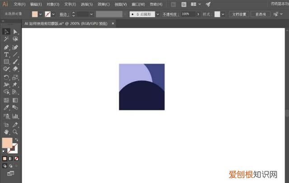Select the Selection tool (black arrow)
Viewport: 289px width, 183px height.
tap(6, 32)
